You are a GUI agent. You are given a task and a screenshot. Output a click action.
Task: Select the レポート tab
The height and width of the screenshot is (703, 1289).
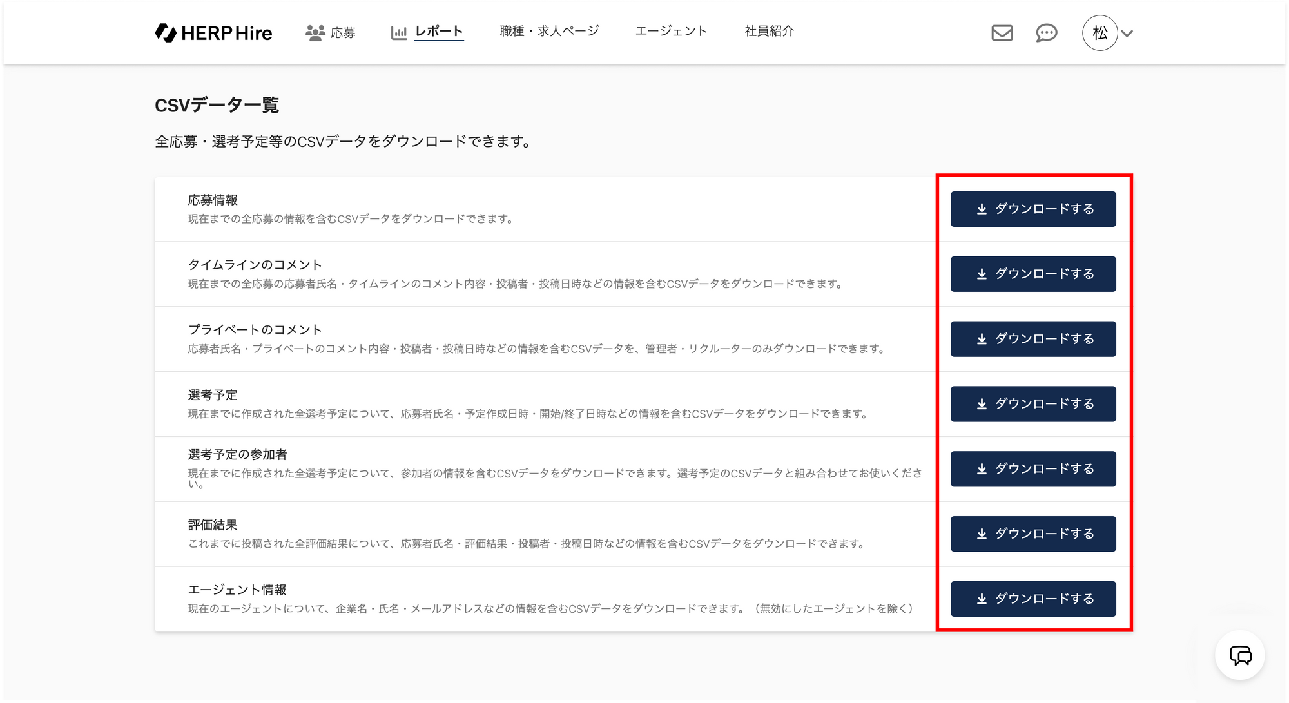[439, 32]
